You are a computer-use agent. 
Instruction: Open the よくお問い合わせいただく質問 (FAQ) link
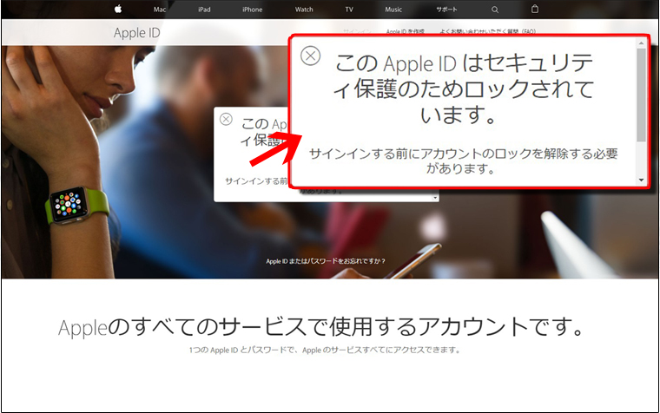coord(487,32)
